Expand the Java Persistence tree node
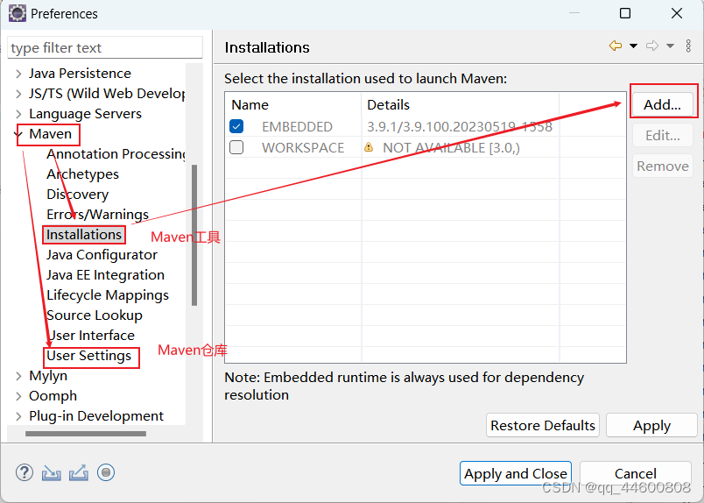 coord(18,74)
